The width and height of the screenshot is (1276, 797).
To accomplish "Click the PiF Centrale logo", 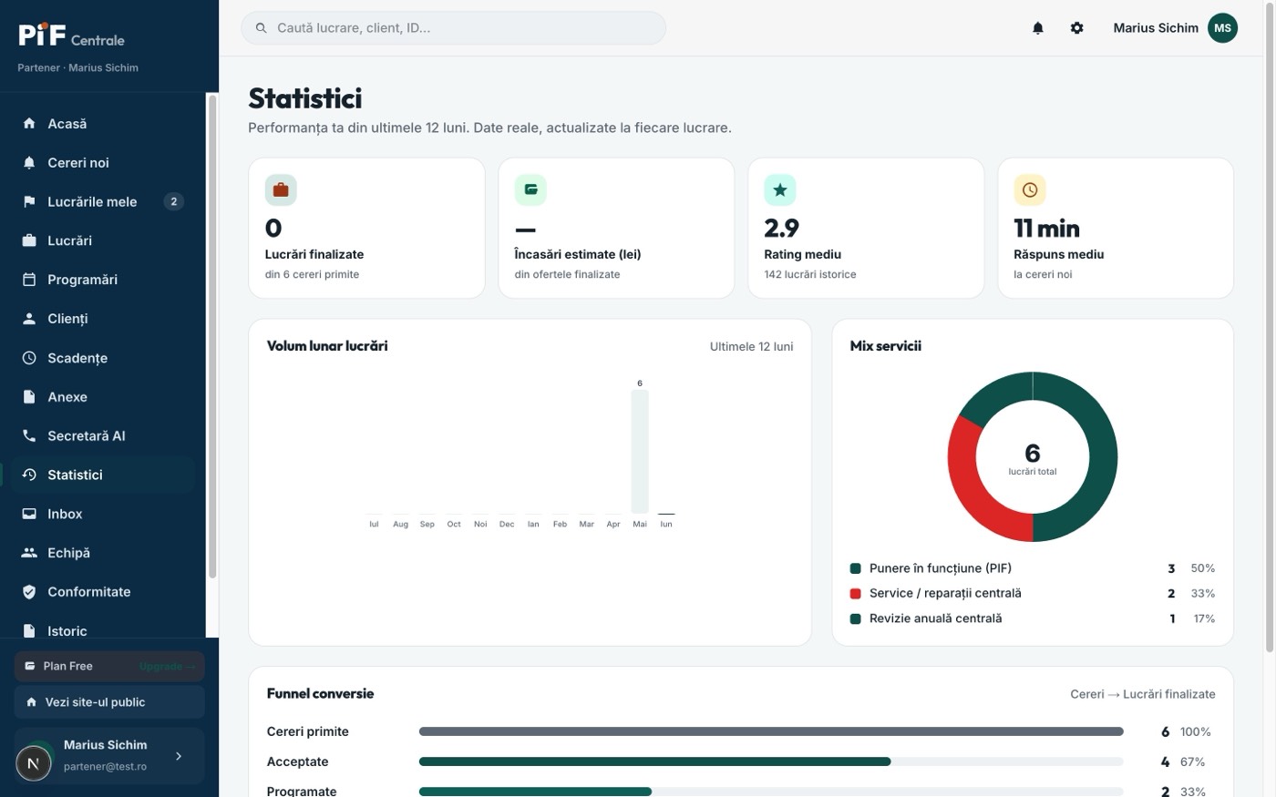I will (x=71, y=36).
